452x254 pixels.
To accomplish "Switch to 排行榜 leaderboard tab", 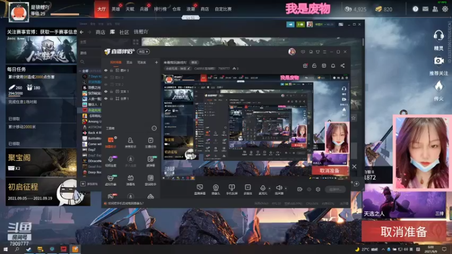I will click(160, 9).
